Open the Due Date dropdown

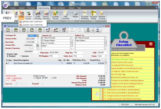coord(38,42)
